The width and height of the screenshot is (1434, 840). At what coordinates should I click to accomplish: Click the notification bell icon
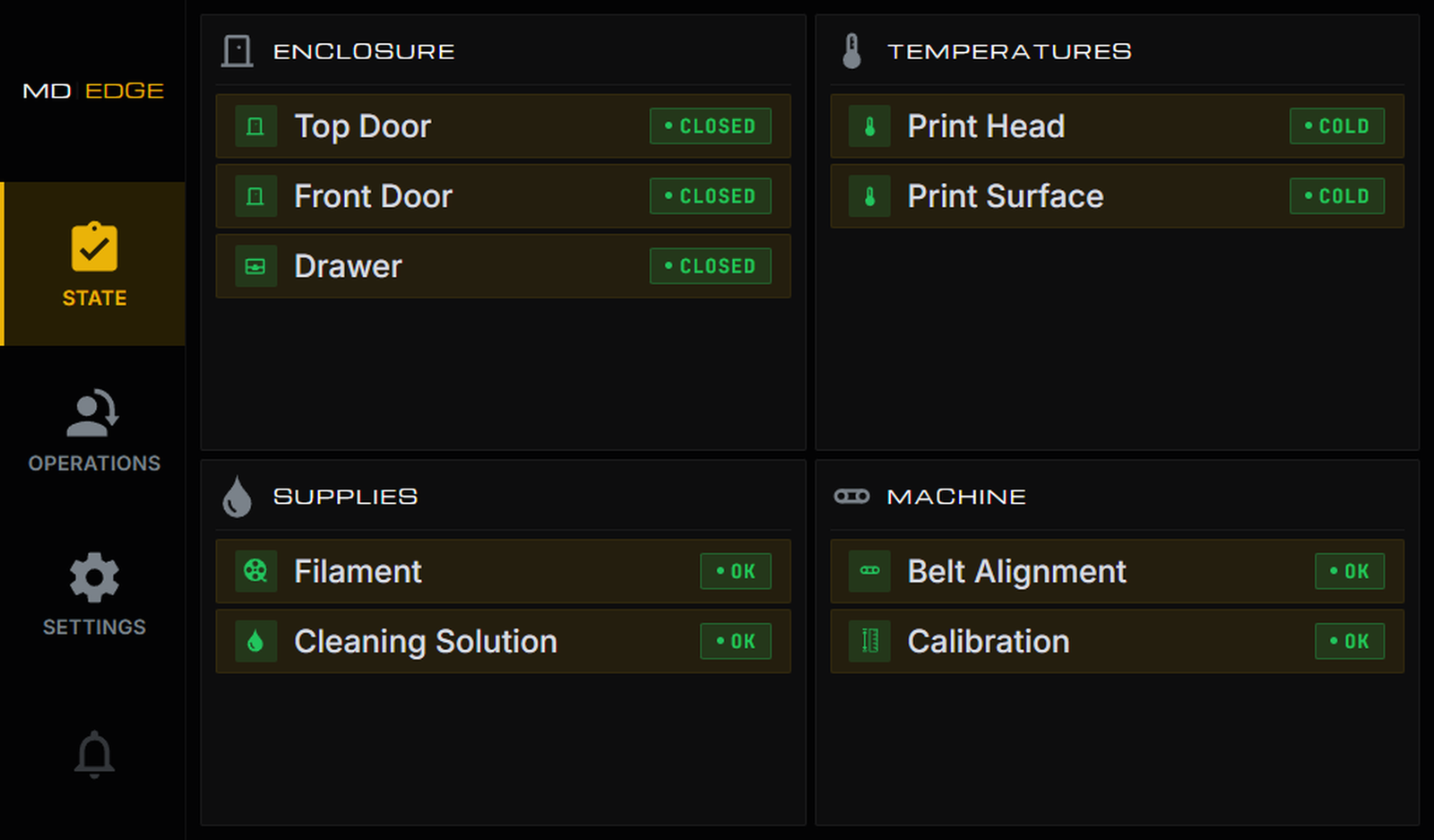(x=94, y=754)
